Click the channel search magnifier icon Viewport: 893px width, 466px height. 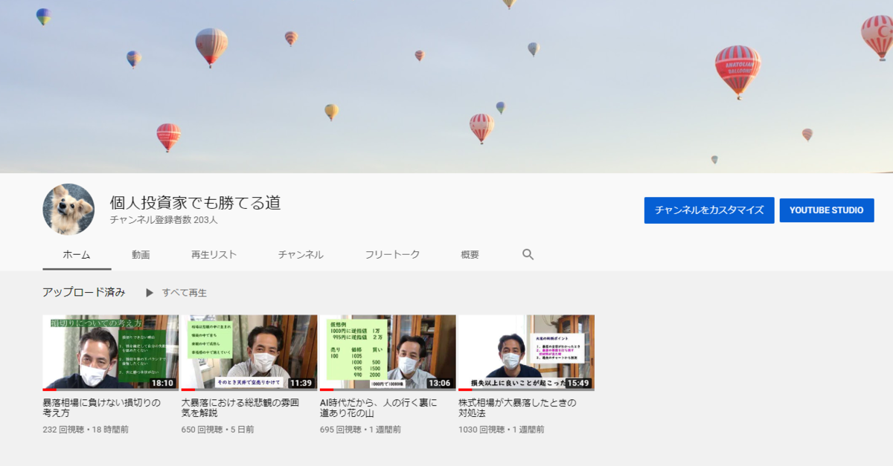pos(528,254)
